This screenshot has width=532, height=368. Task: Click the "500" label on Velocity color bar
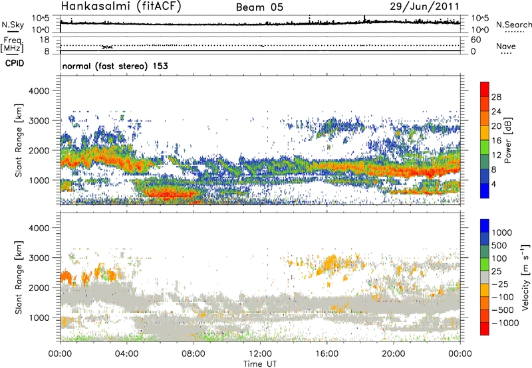[x=499, y=245]
